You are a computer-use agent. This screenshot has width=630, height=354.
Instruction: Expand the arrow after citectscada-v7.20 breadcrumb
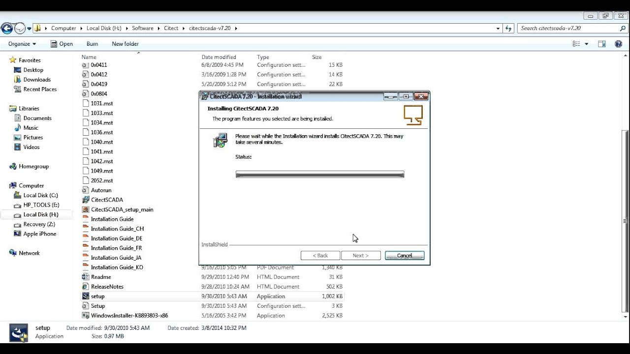click(236, 29)
